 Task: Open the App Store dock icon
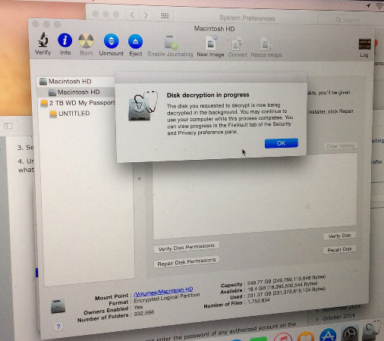(328, 335)
